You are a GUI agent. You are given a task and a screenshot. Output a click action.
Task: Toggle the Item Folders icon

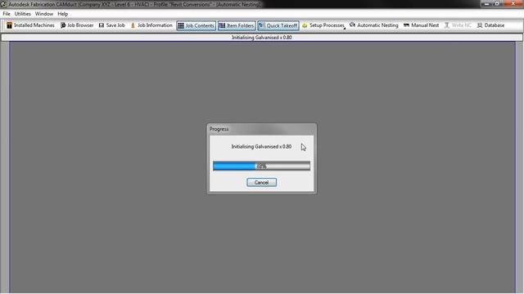[x=222, y=25]
